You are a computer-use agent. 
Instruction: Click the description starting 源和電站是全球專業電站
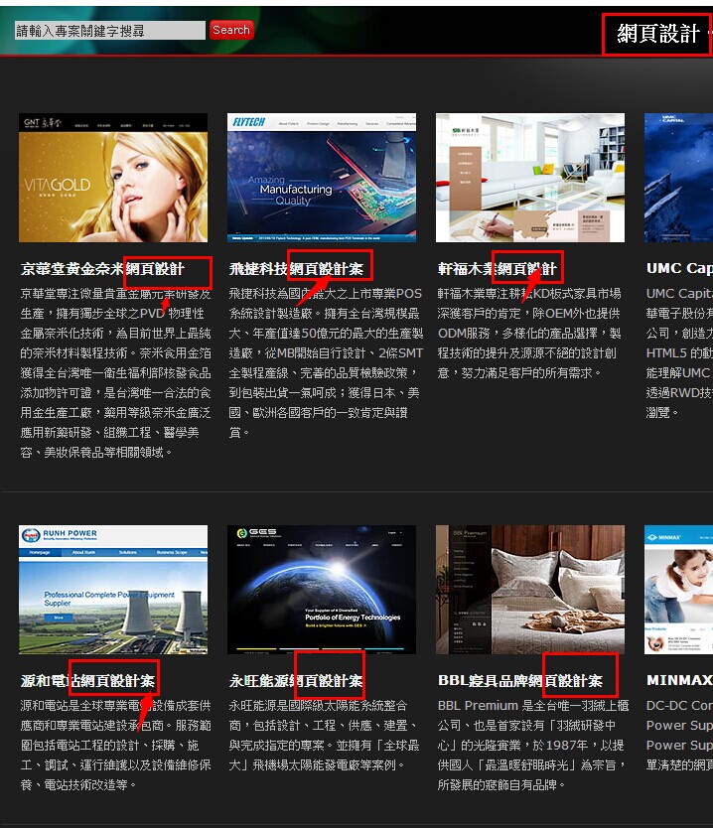(115, 745)
